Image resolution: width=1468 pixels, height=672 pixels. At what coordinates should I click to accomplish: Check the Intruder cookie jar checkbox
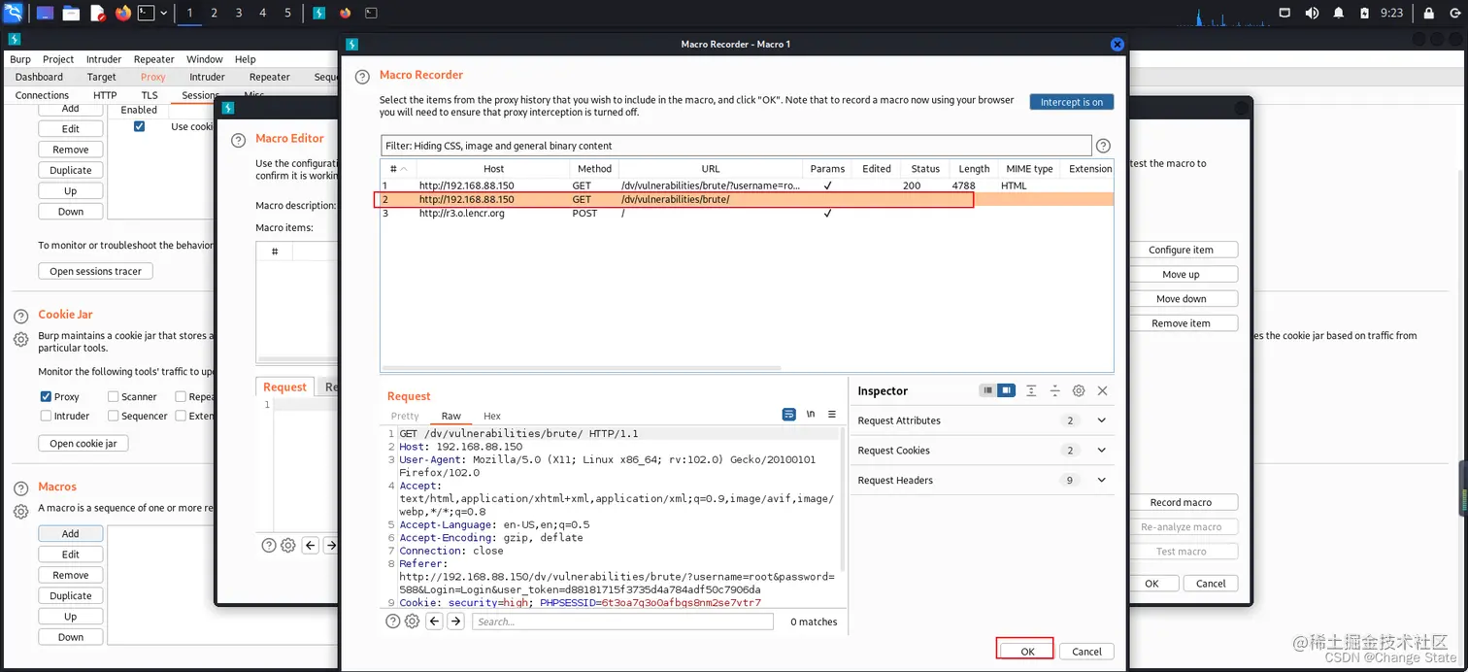click(x=46, y=416)
